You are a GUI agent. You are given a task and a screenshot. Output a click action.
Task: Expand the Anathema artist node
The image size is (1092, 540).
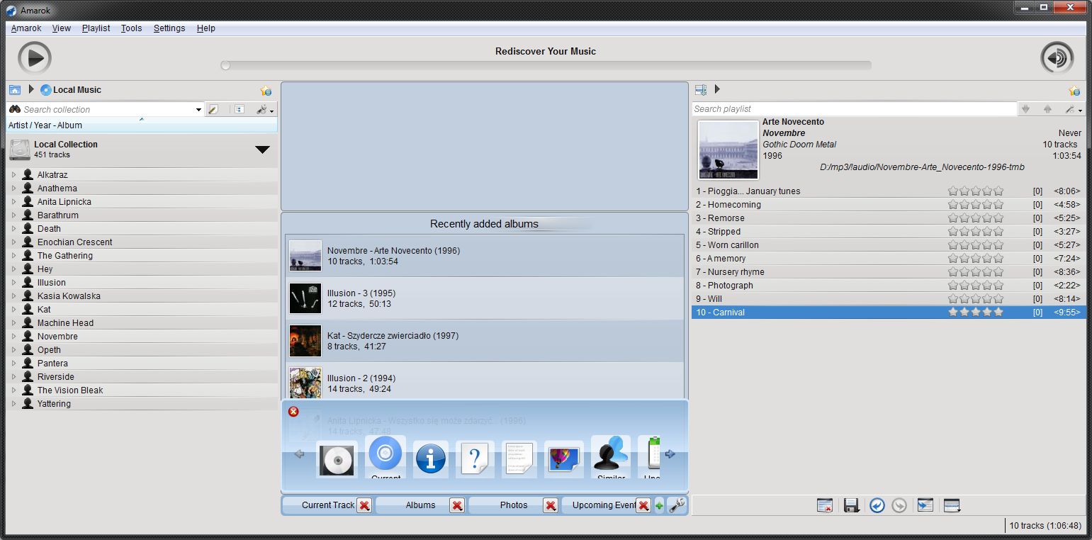pyautogui.click(x=13, y=188)
